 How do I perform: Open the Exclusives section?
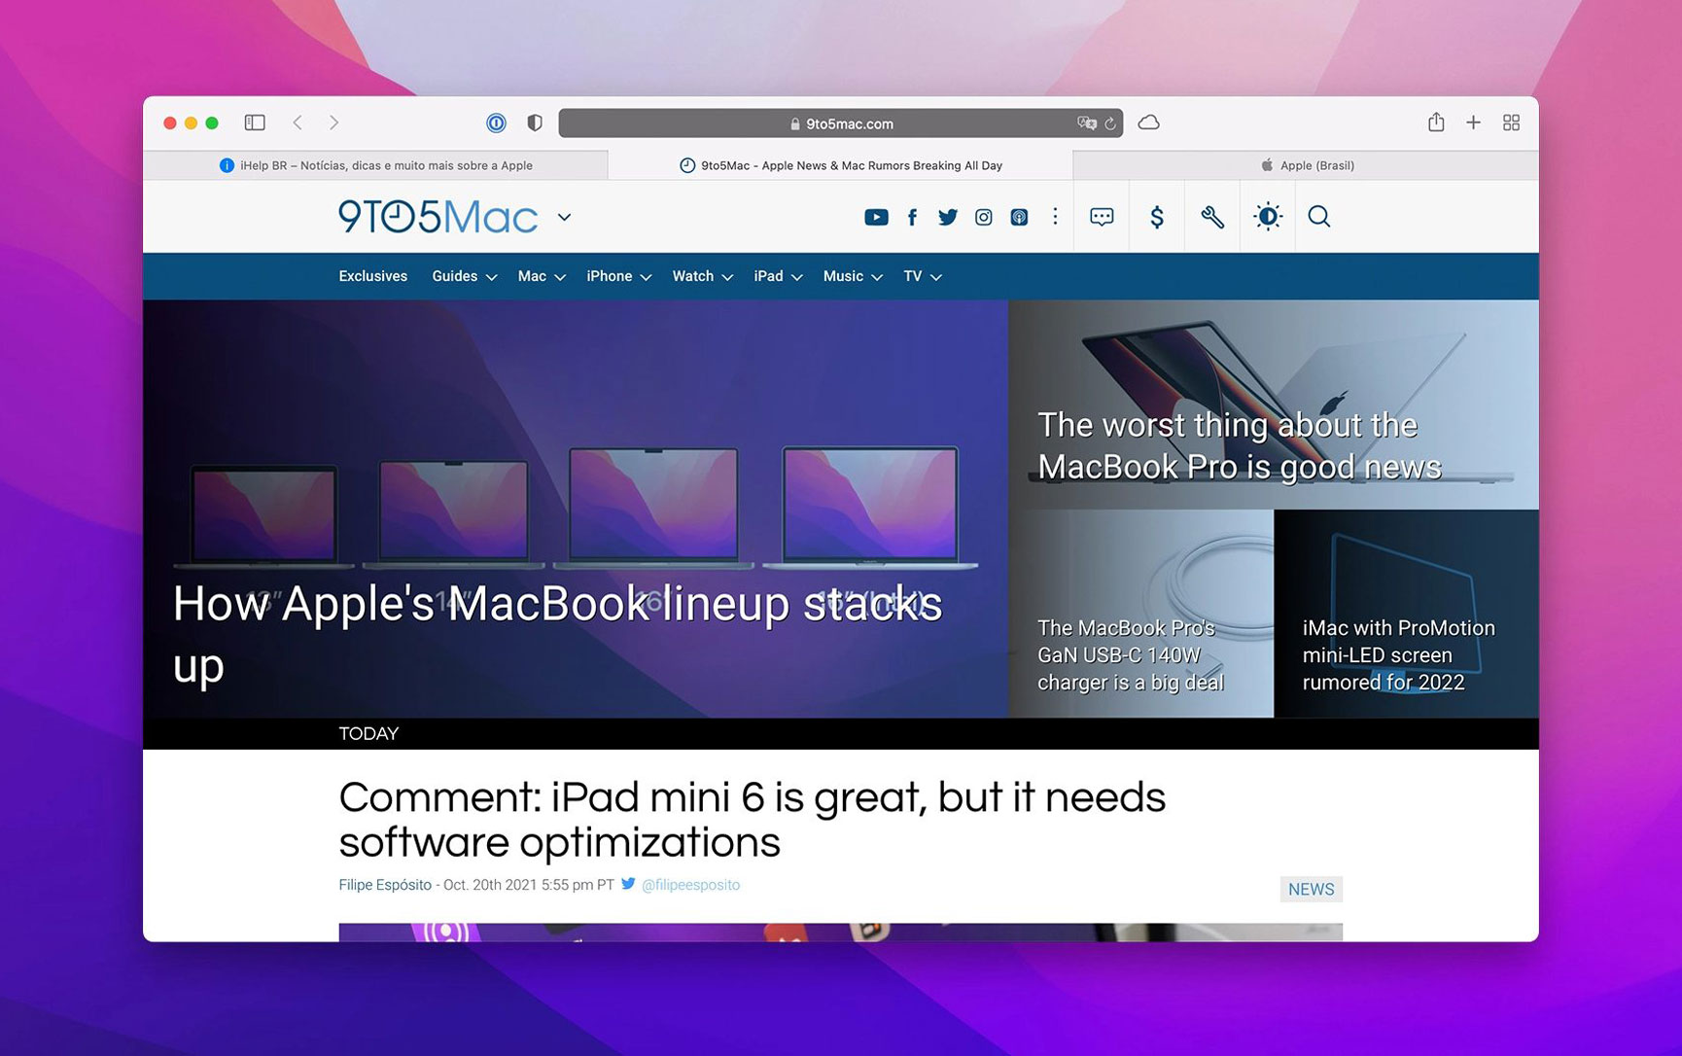373,276
